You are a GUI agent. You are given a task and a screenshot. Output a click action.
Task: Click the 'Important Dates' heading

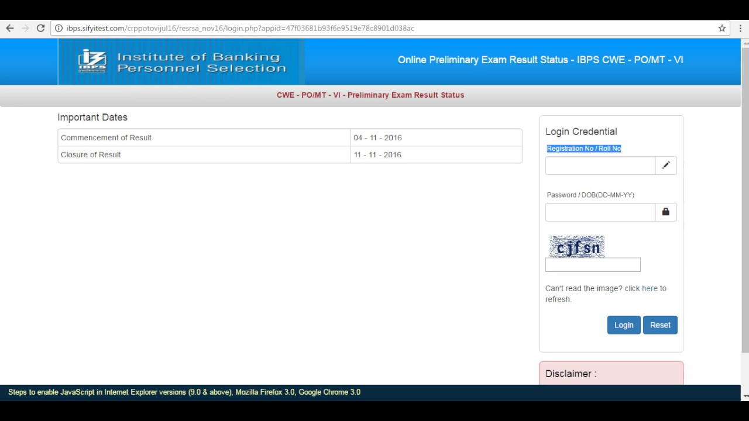click(92, 118)
